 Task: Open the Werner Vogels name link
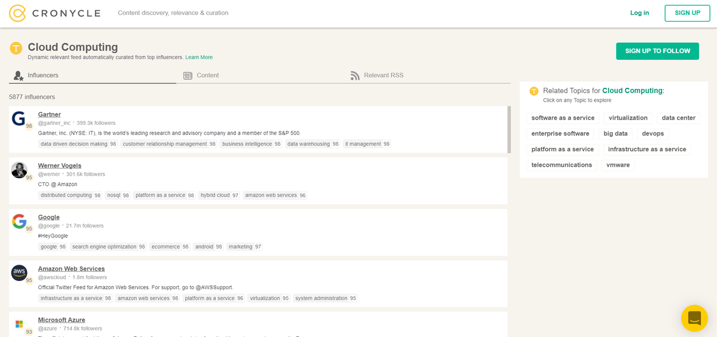click(x=60, y=166)
